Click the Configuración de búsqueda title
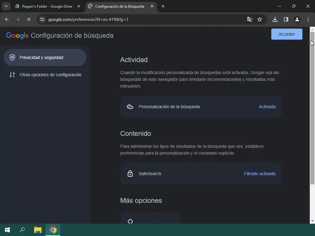 click(72, 36)
